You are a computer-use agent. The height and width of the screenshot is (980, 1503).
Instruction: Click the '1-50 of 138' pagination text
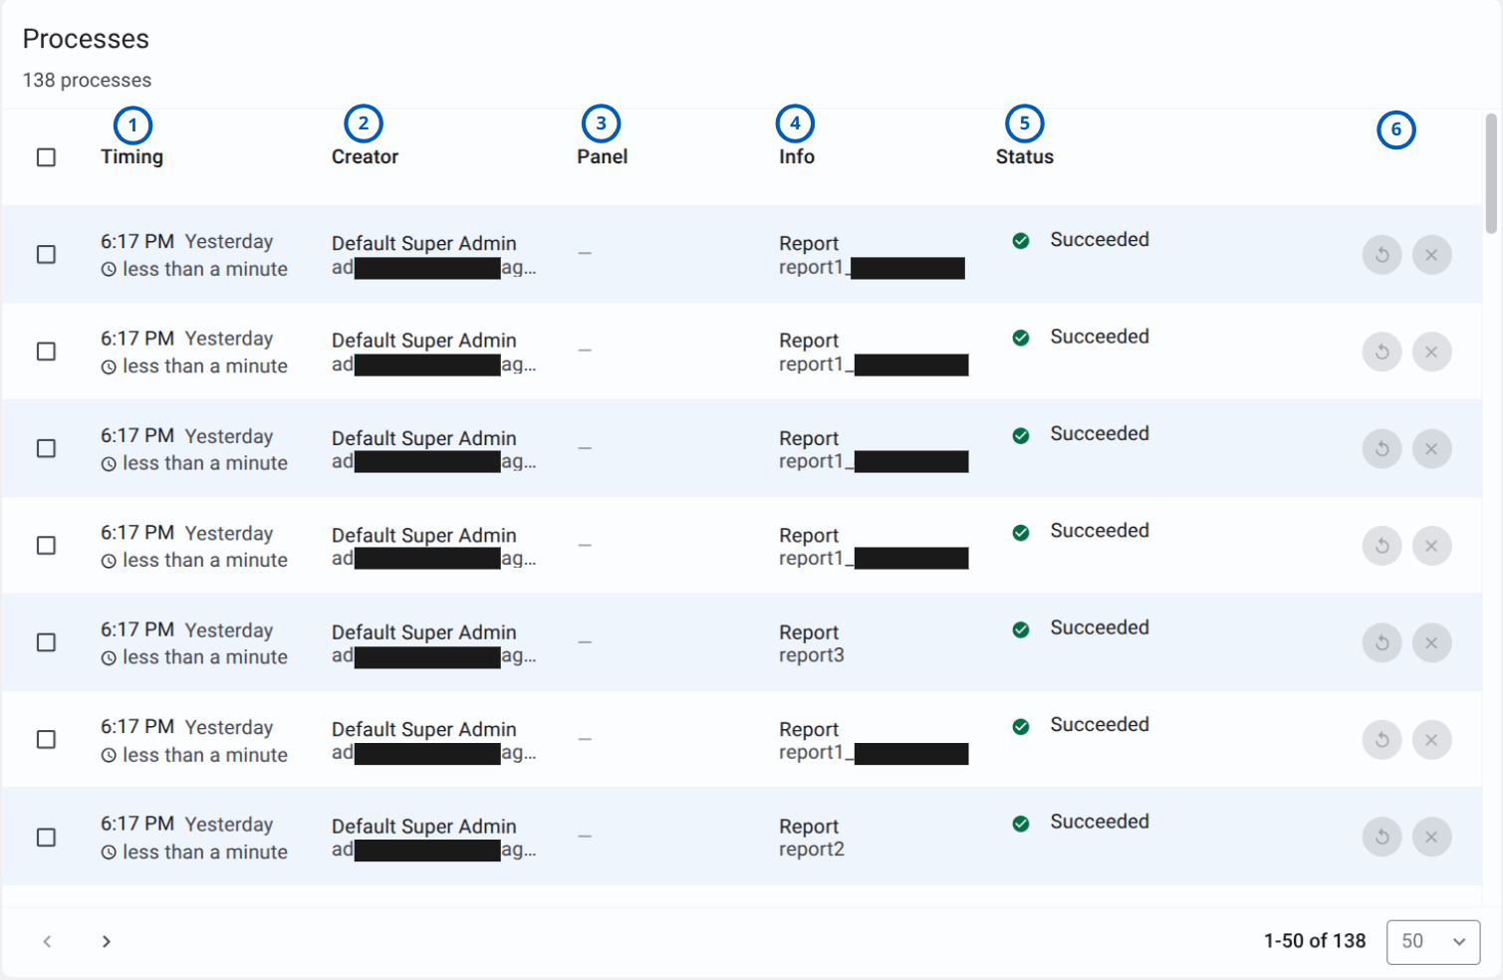pyautogui.click(x=1315, y=941)
